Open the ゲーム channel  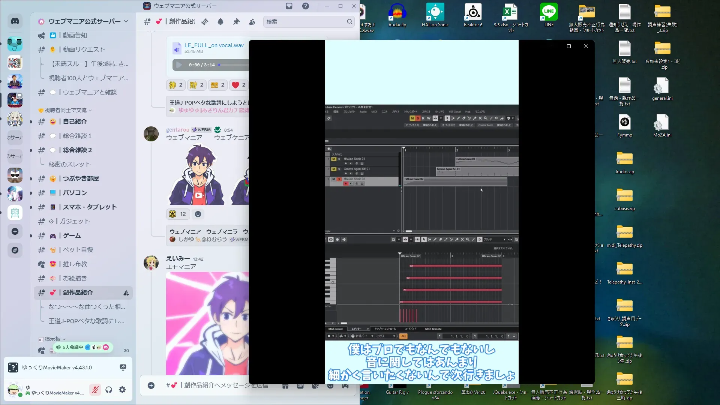pos(72,235)
